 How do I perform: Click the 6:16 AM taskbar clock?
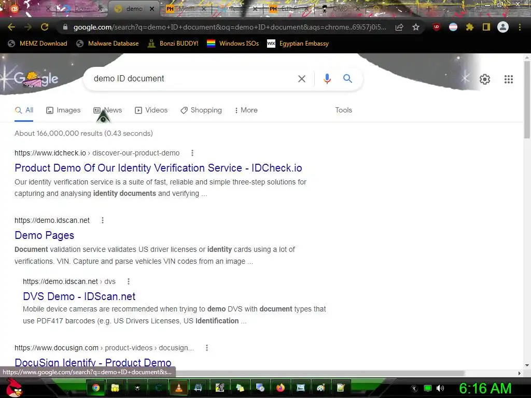(485, 388)
